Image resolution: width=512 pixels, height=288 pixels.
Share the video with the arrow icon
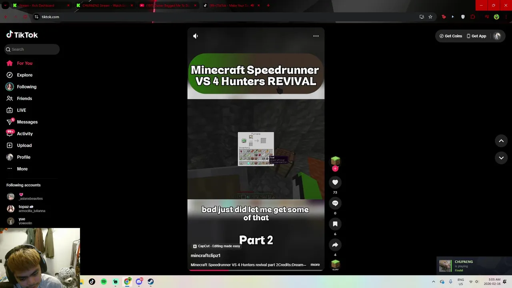(335, 245)
